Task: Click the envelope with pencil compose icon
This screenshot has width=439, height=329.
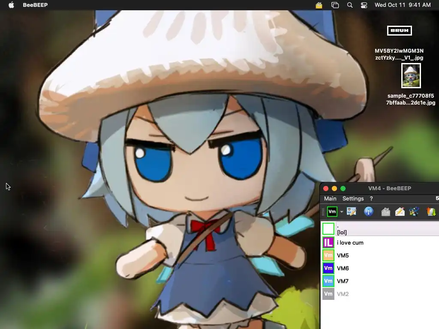Action: (x=400, y=212)
